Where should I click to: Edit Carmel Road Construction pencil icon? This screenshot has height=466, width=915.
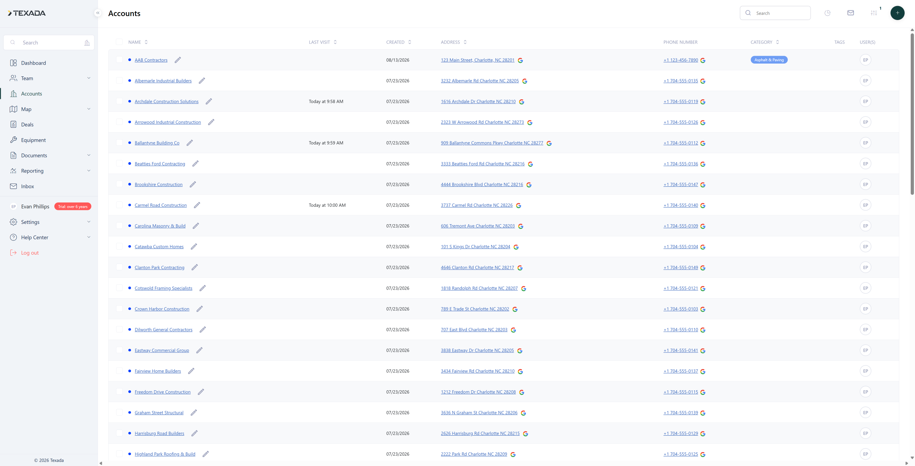[197, 205]
